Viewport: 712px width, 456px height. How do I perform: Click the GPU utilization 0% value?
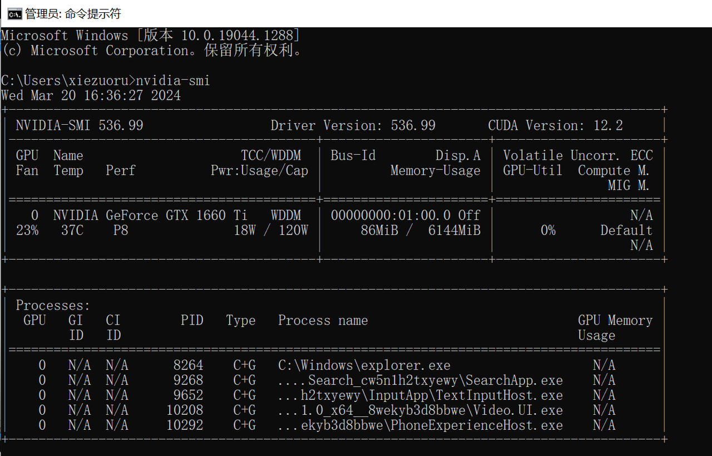[548, 231]
